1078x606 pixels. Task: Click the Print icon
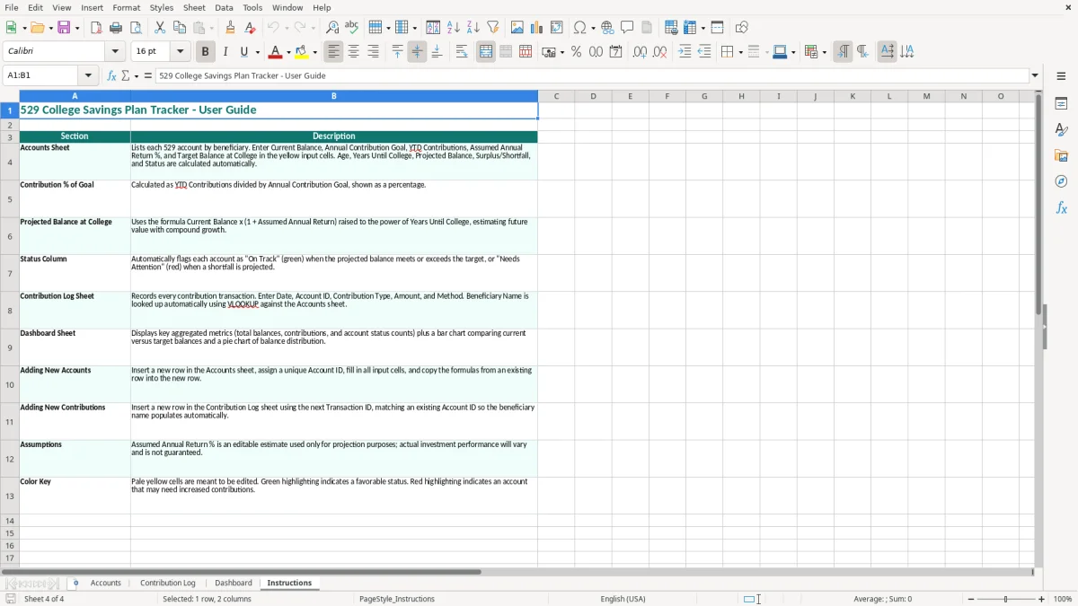[x=116, y=28]
